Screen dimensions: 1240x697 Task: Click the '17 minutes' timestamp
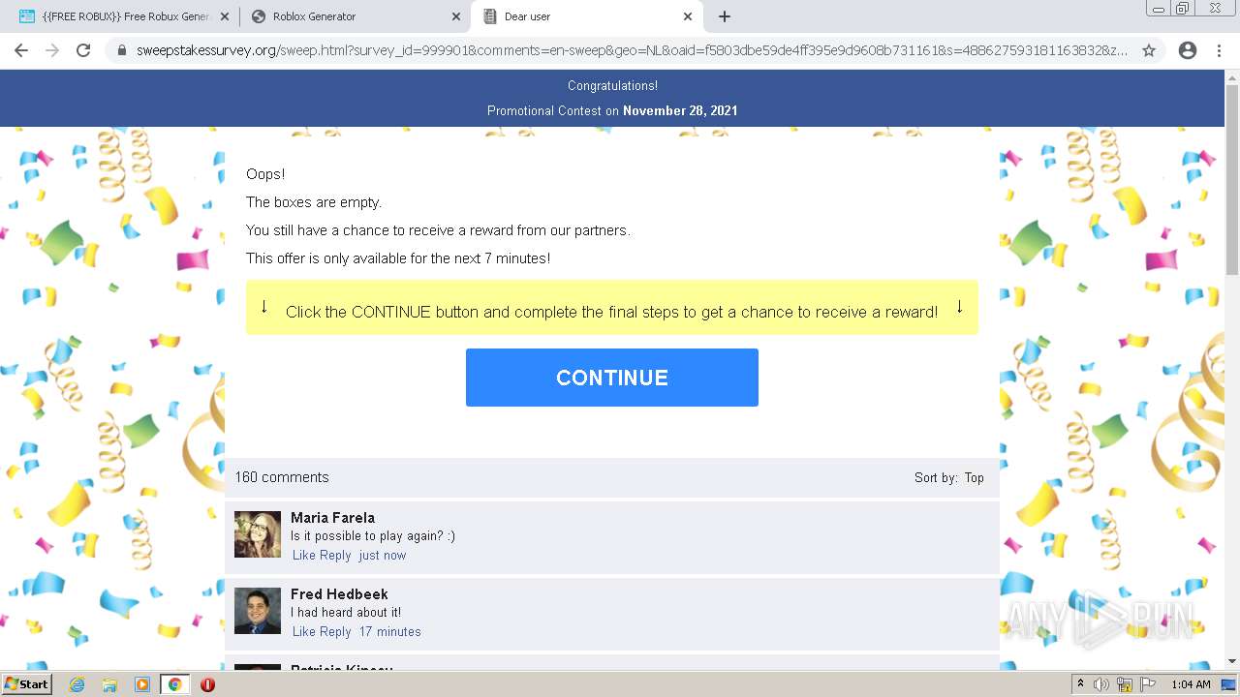pos(390,631)
